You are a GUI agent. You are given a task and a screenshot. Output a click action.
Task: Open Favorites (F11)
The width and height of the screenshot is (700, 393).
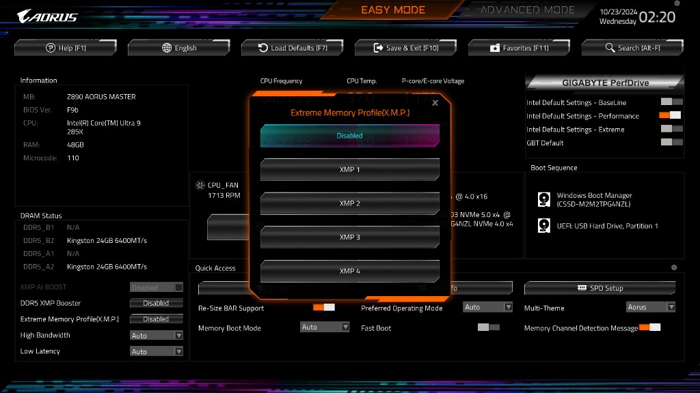pyautogui.click(x=520, y=48)
